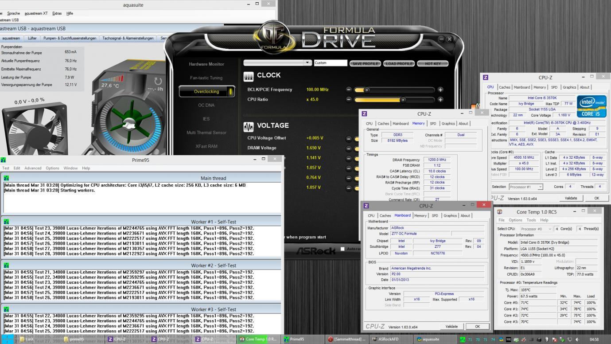Click the Worker #3 Self-Test window icon
611x344 pixels.
[x=6, y=309]
